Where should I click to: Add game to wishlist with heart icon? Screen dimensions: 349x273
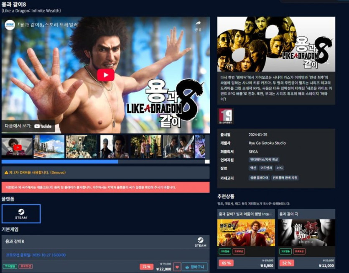[x=177, y=267]
